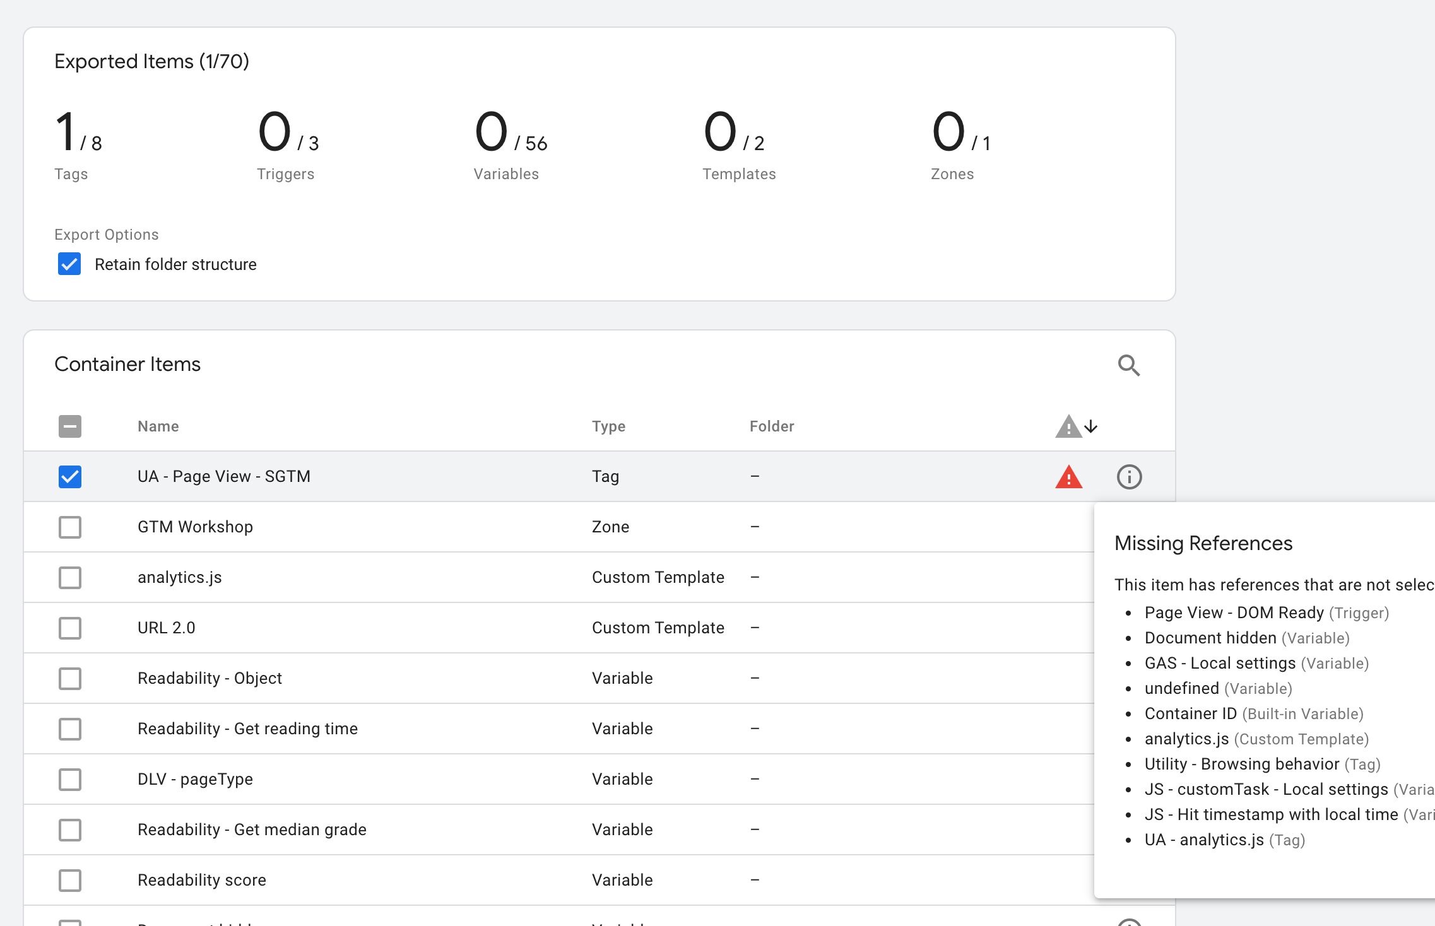Check the DLV - pageType checkbox
Screen dimensions: 1435x926
pos(70,780)
